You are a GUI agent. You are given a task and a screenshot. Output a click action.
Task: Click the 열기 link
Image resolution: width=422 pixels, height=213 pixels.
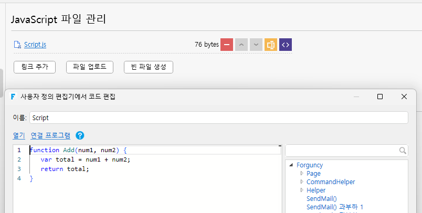click(x=19, y=135)
